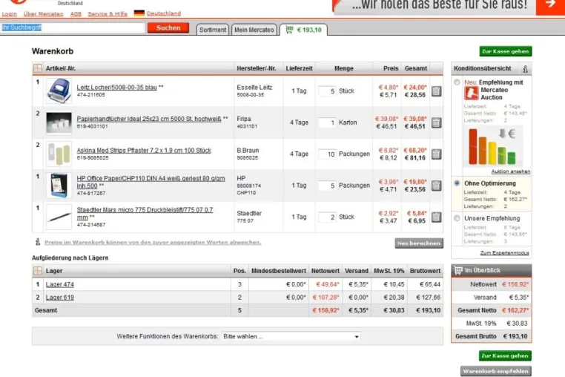Open Staedtler Mars micro 775 product link

point(145,213)
